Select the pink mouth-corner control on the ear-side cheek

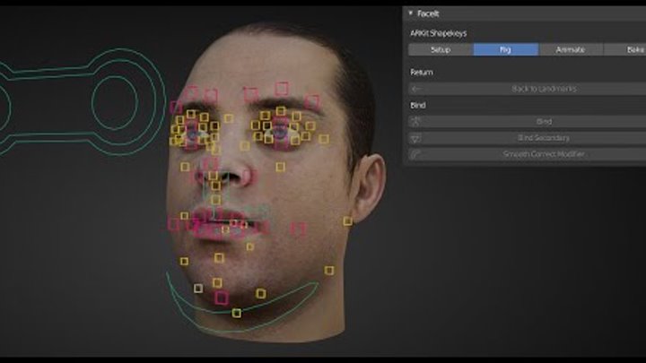coord(298,229)
